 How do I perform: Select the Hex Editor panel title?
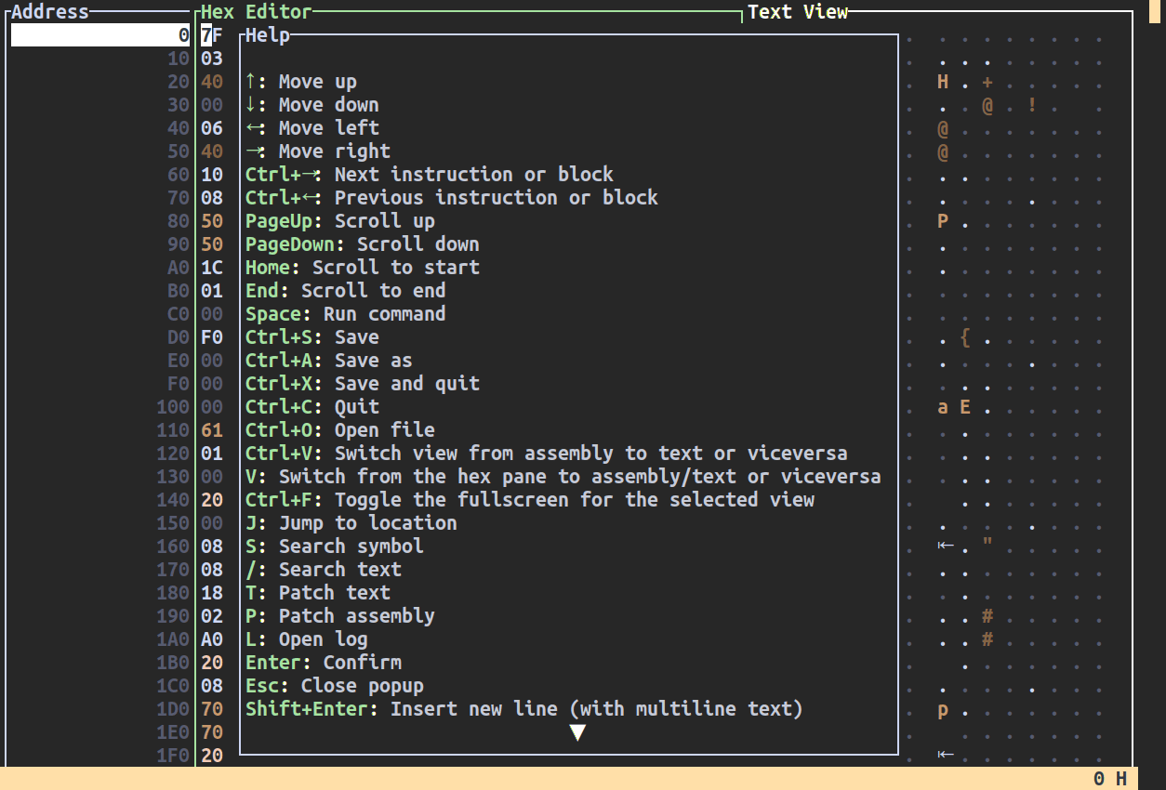(x=257, y=12)
